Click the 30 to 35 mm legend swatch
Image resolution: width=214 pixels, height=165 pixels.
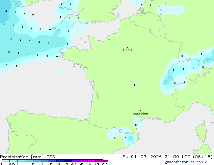76,161
